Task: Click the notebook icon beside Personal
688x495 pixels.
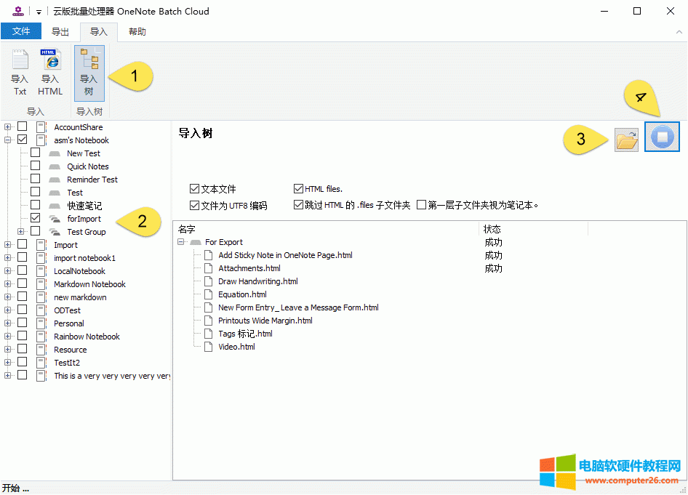Action: click(x=41, y=323)
